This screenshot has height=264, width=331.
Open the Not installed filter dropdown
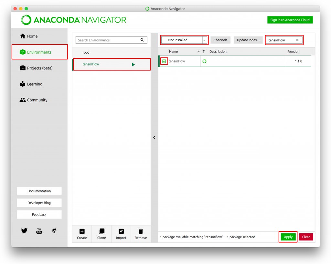click(184, 40)
